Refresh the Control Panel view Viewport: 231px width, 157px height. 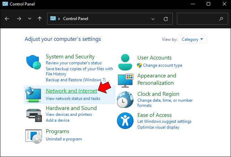[x=166, y=19]
